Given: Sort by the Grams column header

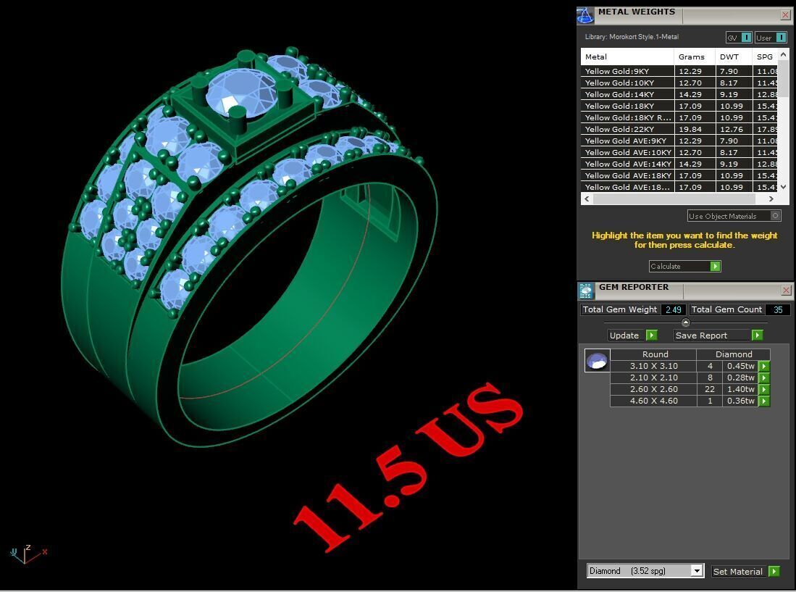Looking at the screenshot, I should click(x=695, y=57).
